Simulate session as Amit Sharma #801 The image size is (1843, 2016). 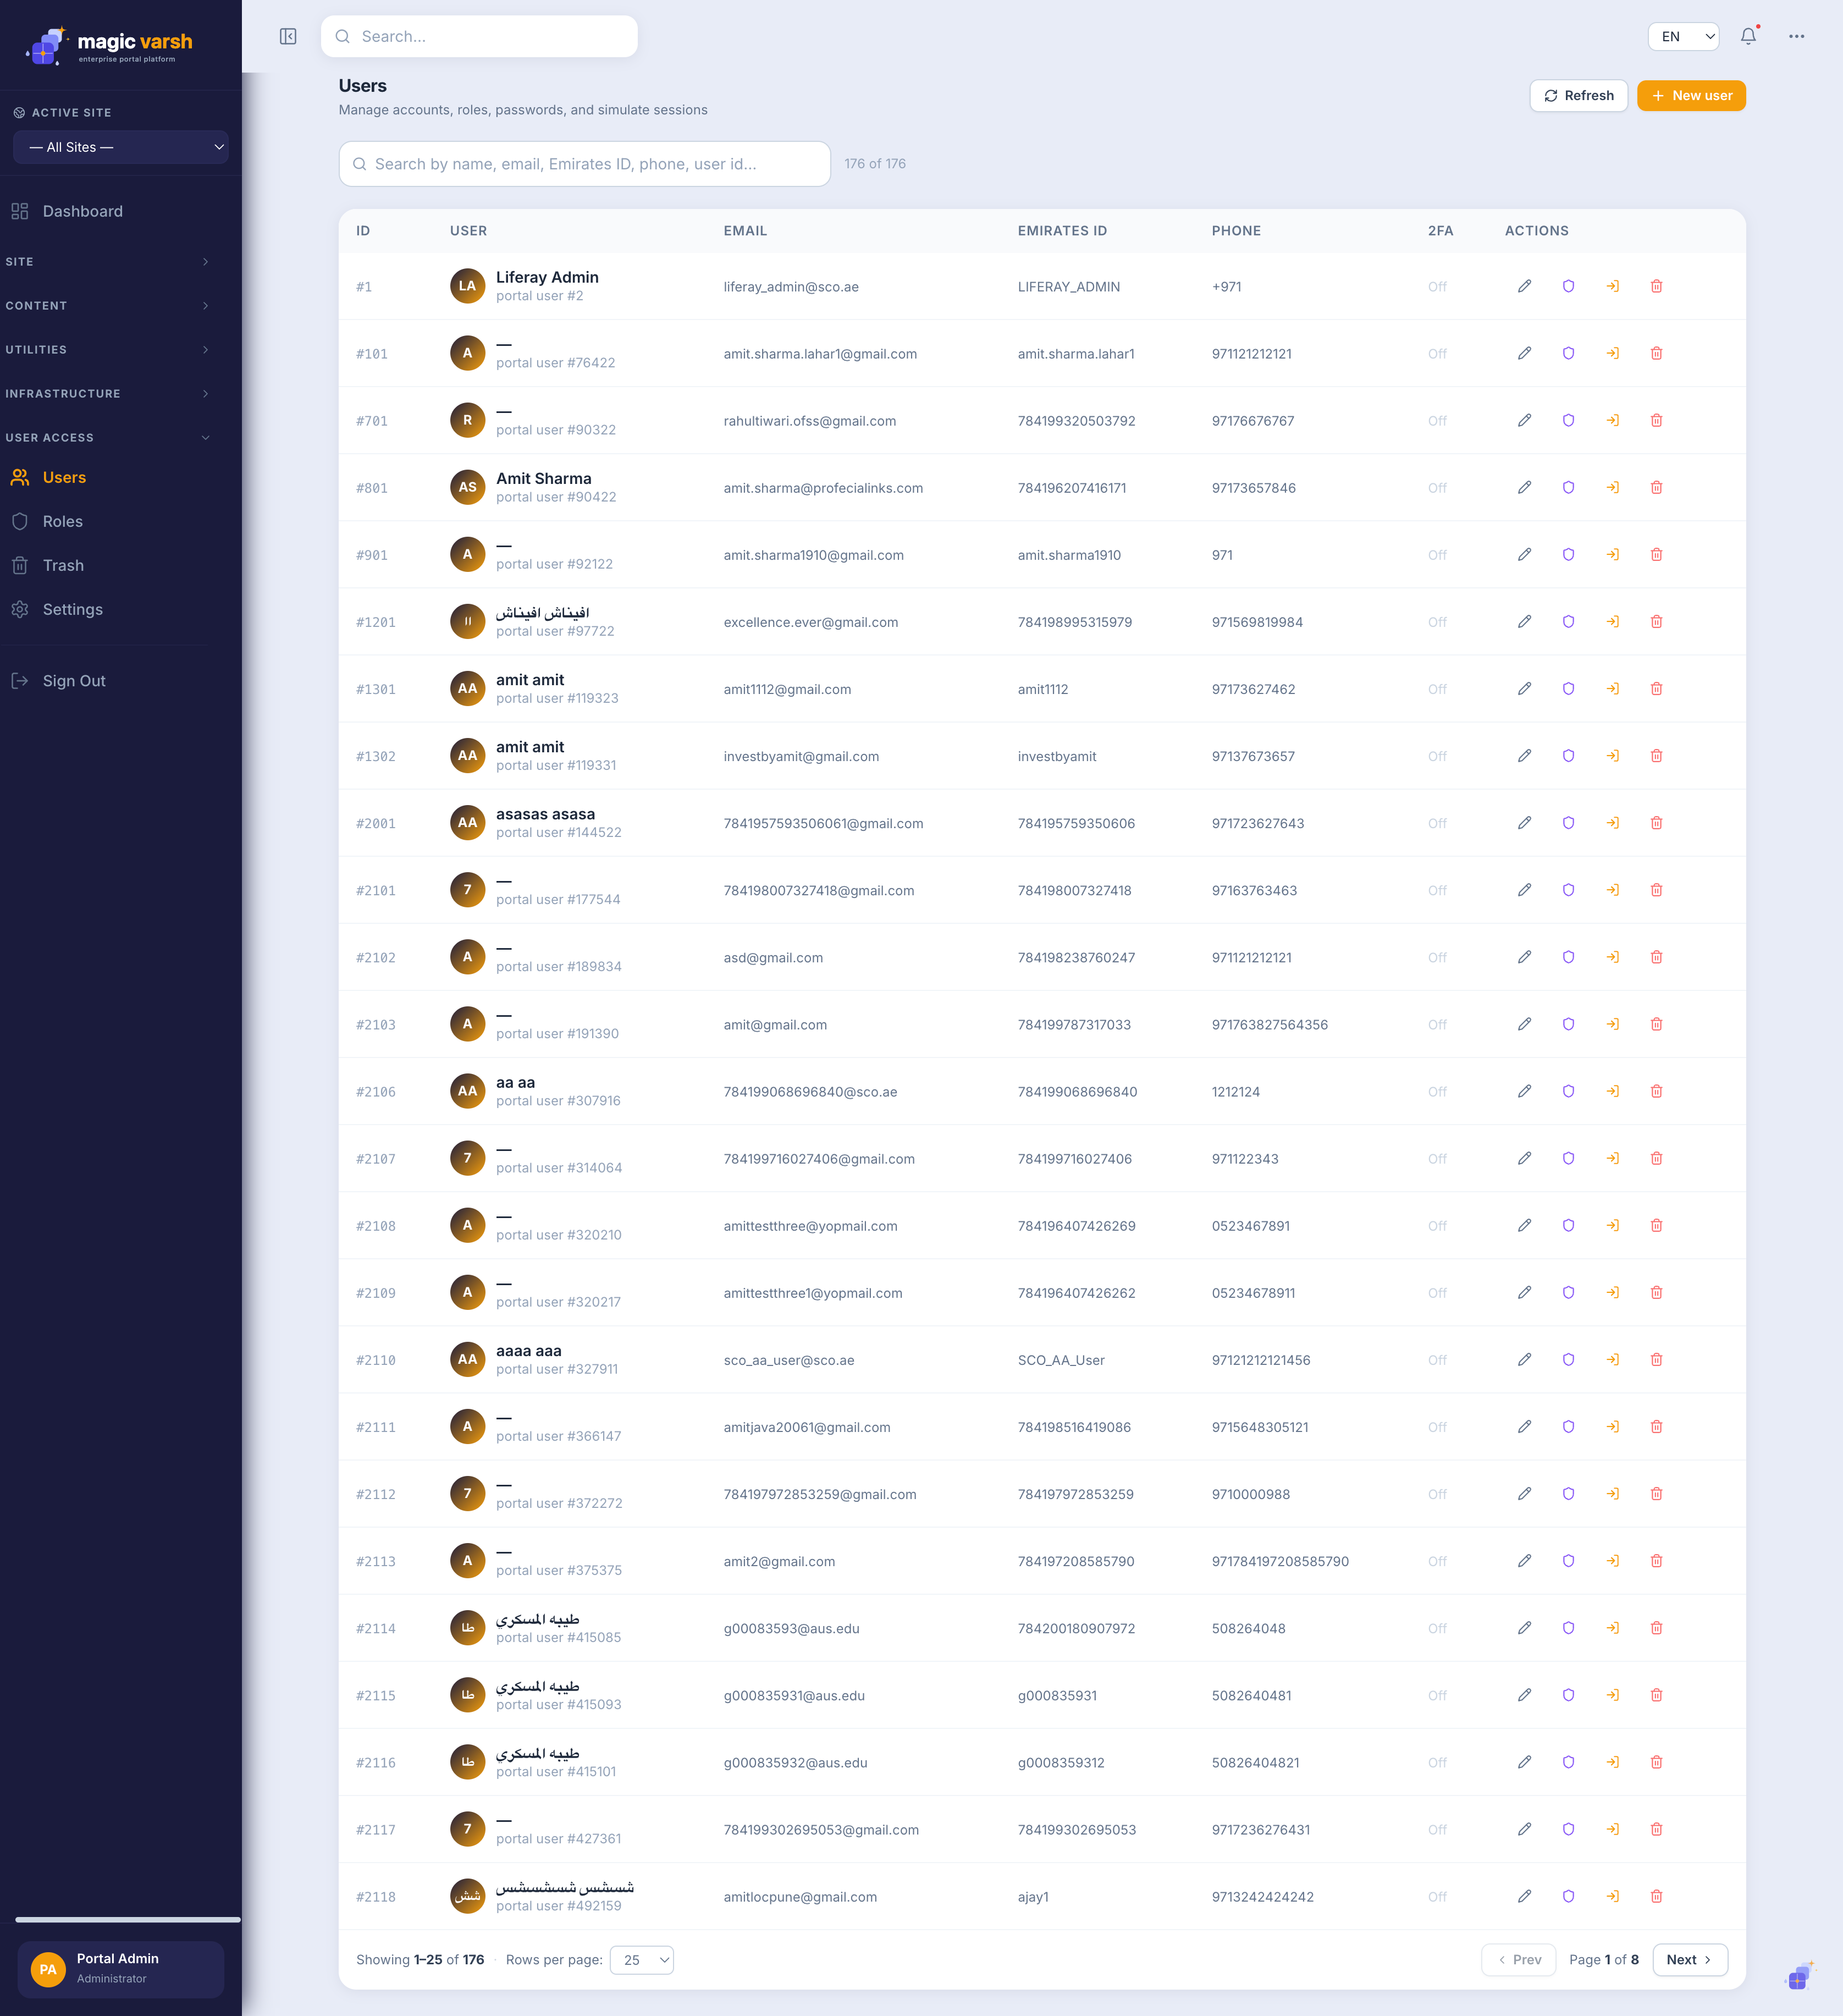coord(1612,487)
